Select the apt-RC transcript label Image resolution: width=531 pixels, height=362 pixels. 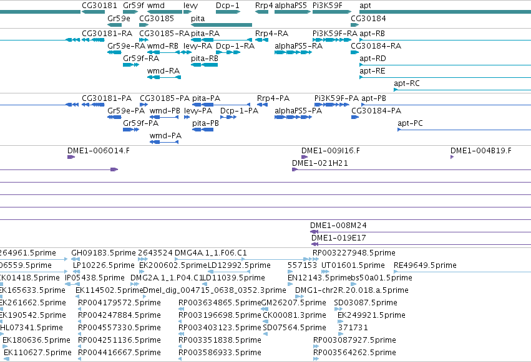[406, 83]
